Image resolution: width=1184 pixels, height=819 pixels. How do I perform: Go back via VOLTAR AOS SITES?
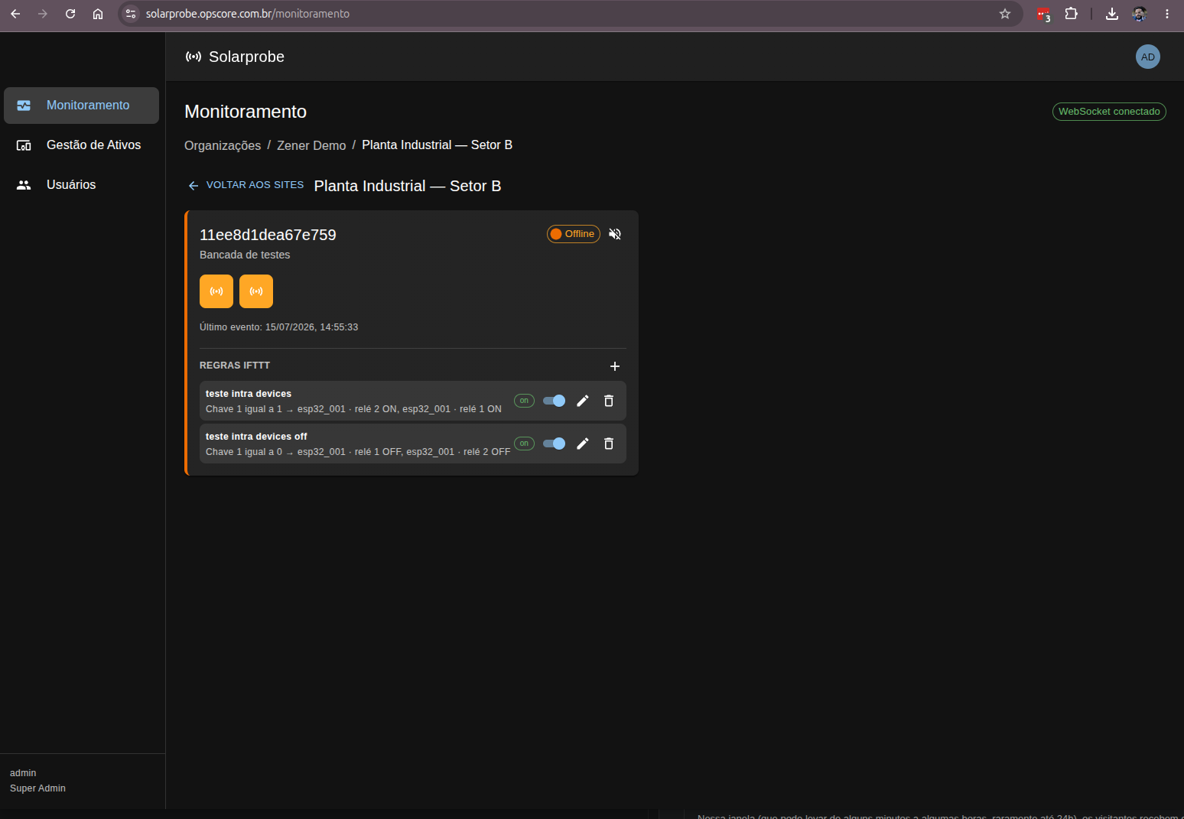coord(246,185)
